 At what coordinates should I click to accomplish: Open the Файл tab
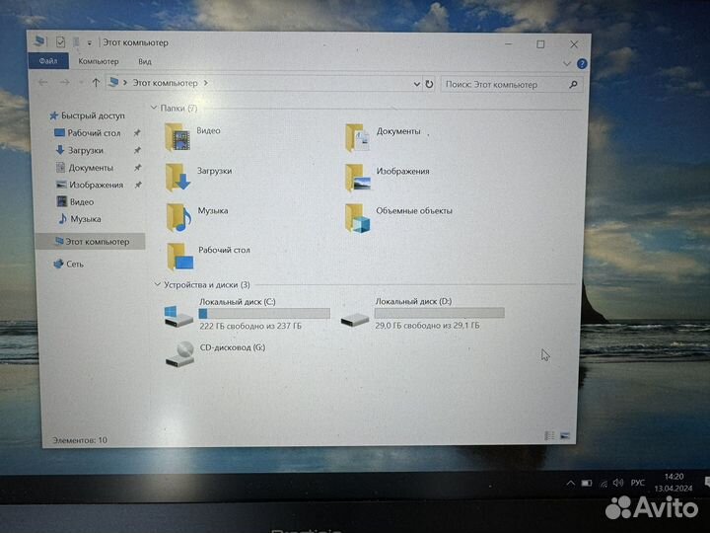[x=48, y=61]
